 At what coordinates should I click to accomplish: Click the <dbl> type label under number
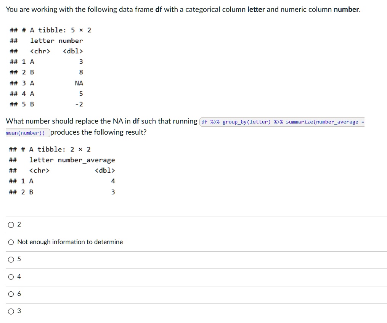click(x=73, y=51)
